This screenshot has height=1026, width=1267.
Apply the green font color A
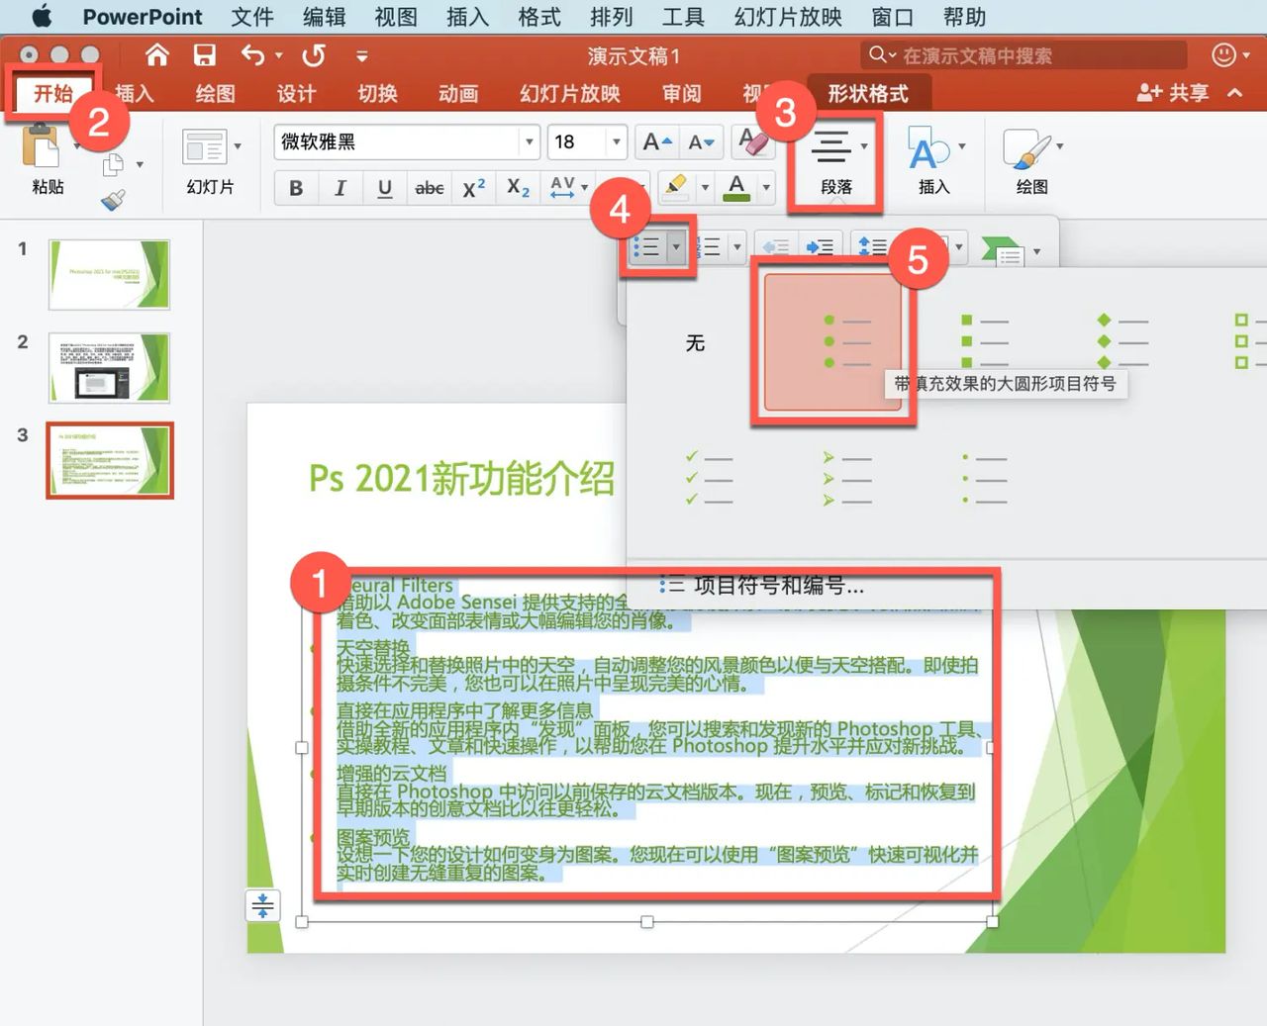[x=736, y=187]
